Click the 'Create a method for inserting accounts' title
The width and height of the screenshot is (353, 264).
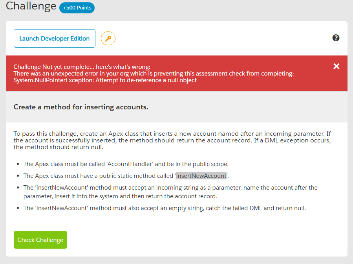[81, 107]
